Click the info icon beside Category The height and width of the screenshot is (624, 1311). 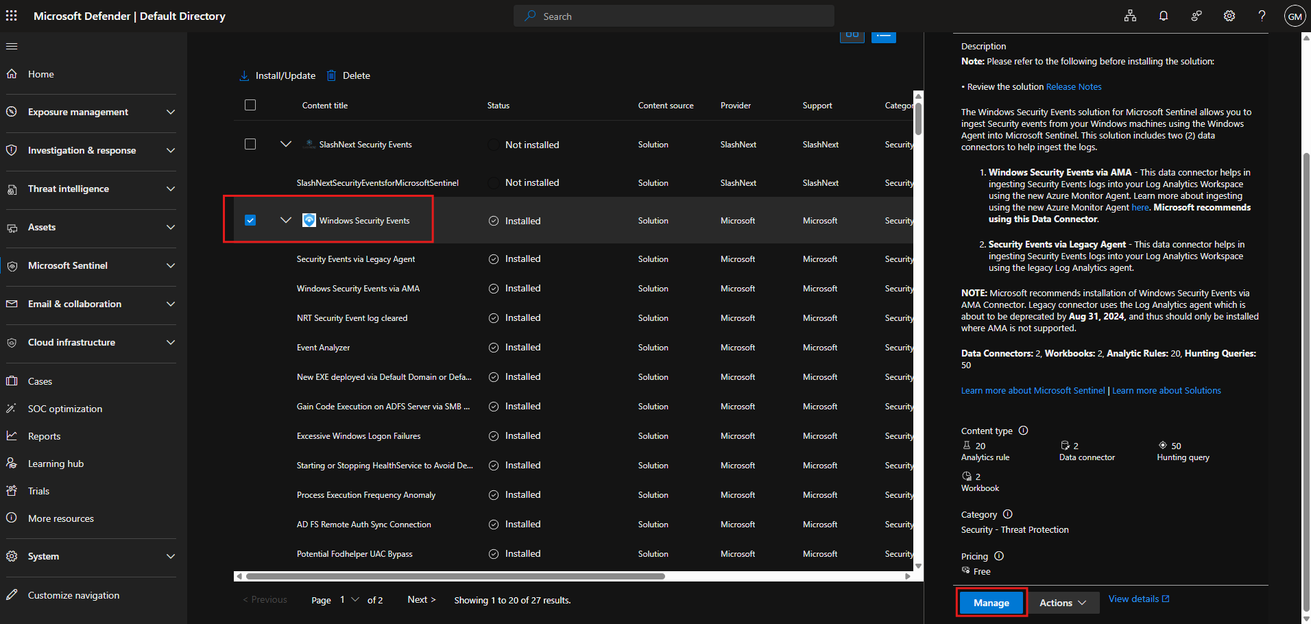point(1007,514)
